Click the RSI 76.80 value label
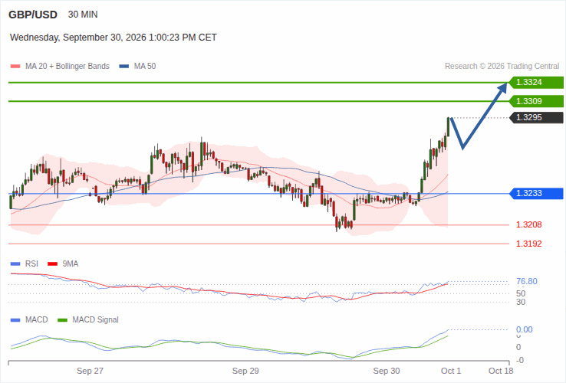 (x=527, y=281)
